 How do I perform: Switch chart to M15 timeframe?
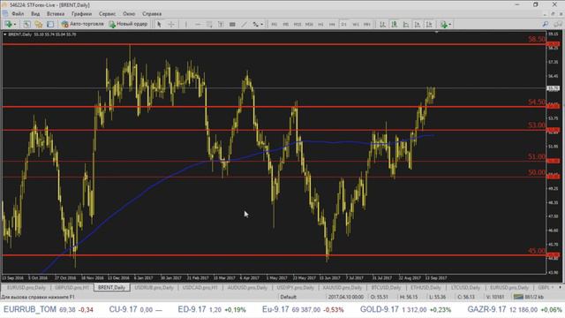point(298,24)
